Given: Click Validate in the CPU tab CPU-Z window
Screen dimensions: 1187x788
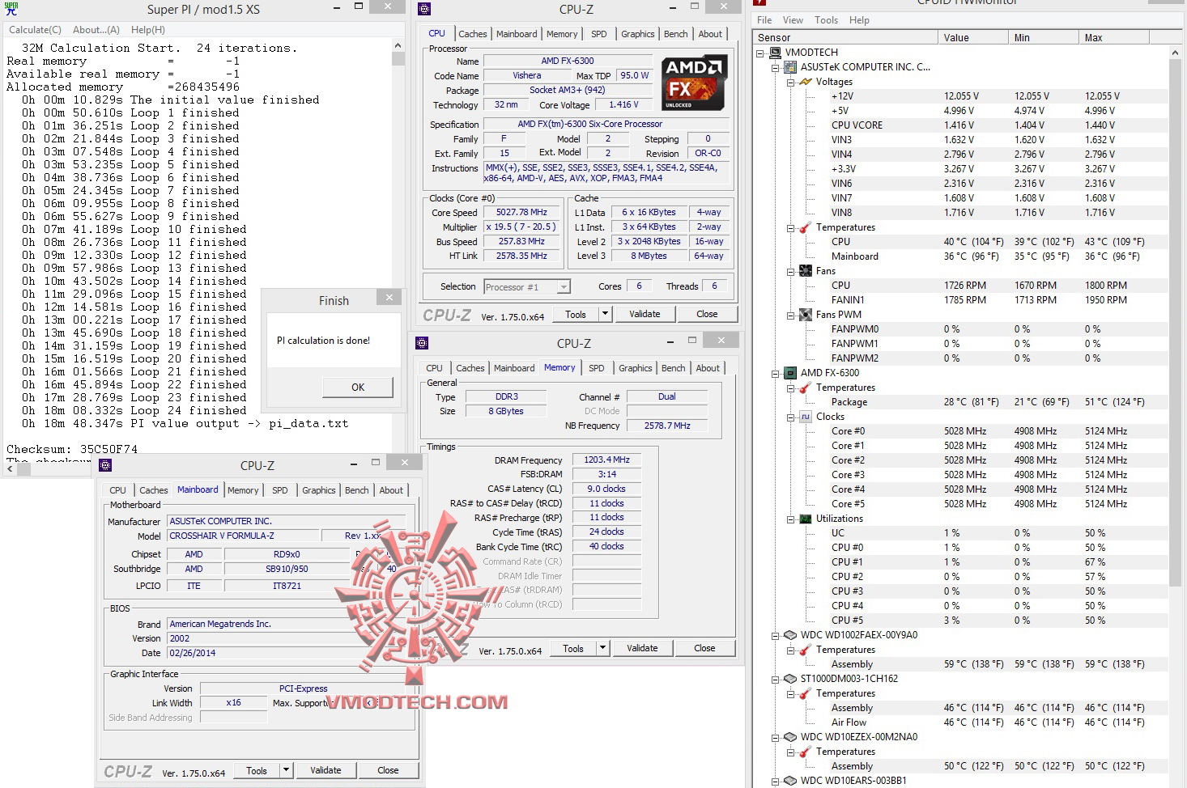Looking at the screenshot, I should point(645,314).
